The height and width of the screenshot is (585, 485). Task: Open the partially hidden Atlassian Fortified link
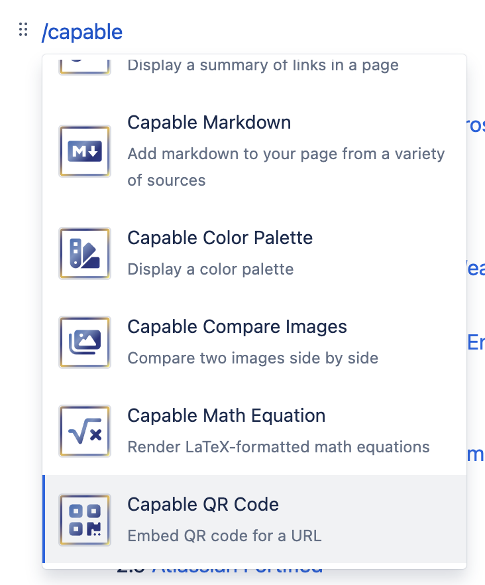(239, 568)
